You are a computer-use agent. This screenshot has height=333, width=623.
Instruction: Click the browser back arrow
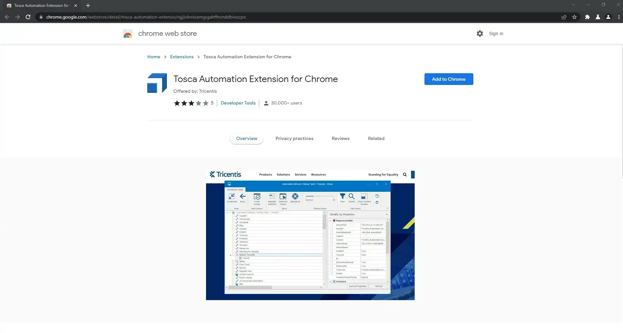coord(7,17)
